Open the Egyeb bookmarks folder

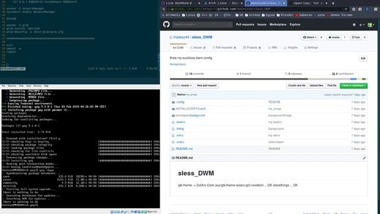tap(268, 15)
